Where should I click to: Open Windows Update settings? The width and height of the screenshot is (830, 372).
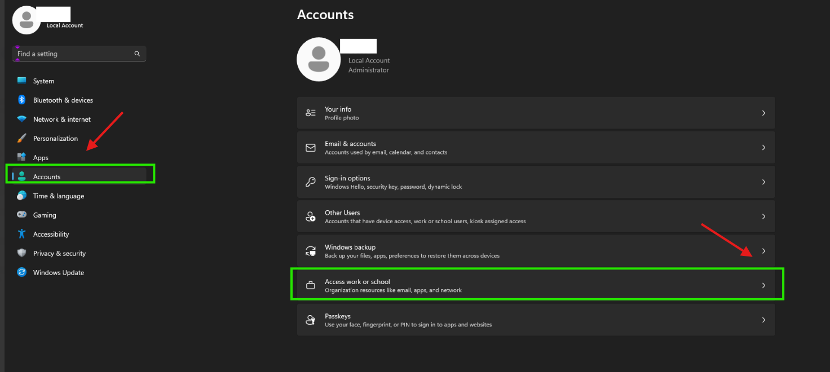coord(59,273)
